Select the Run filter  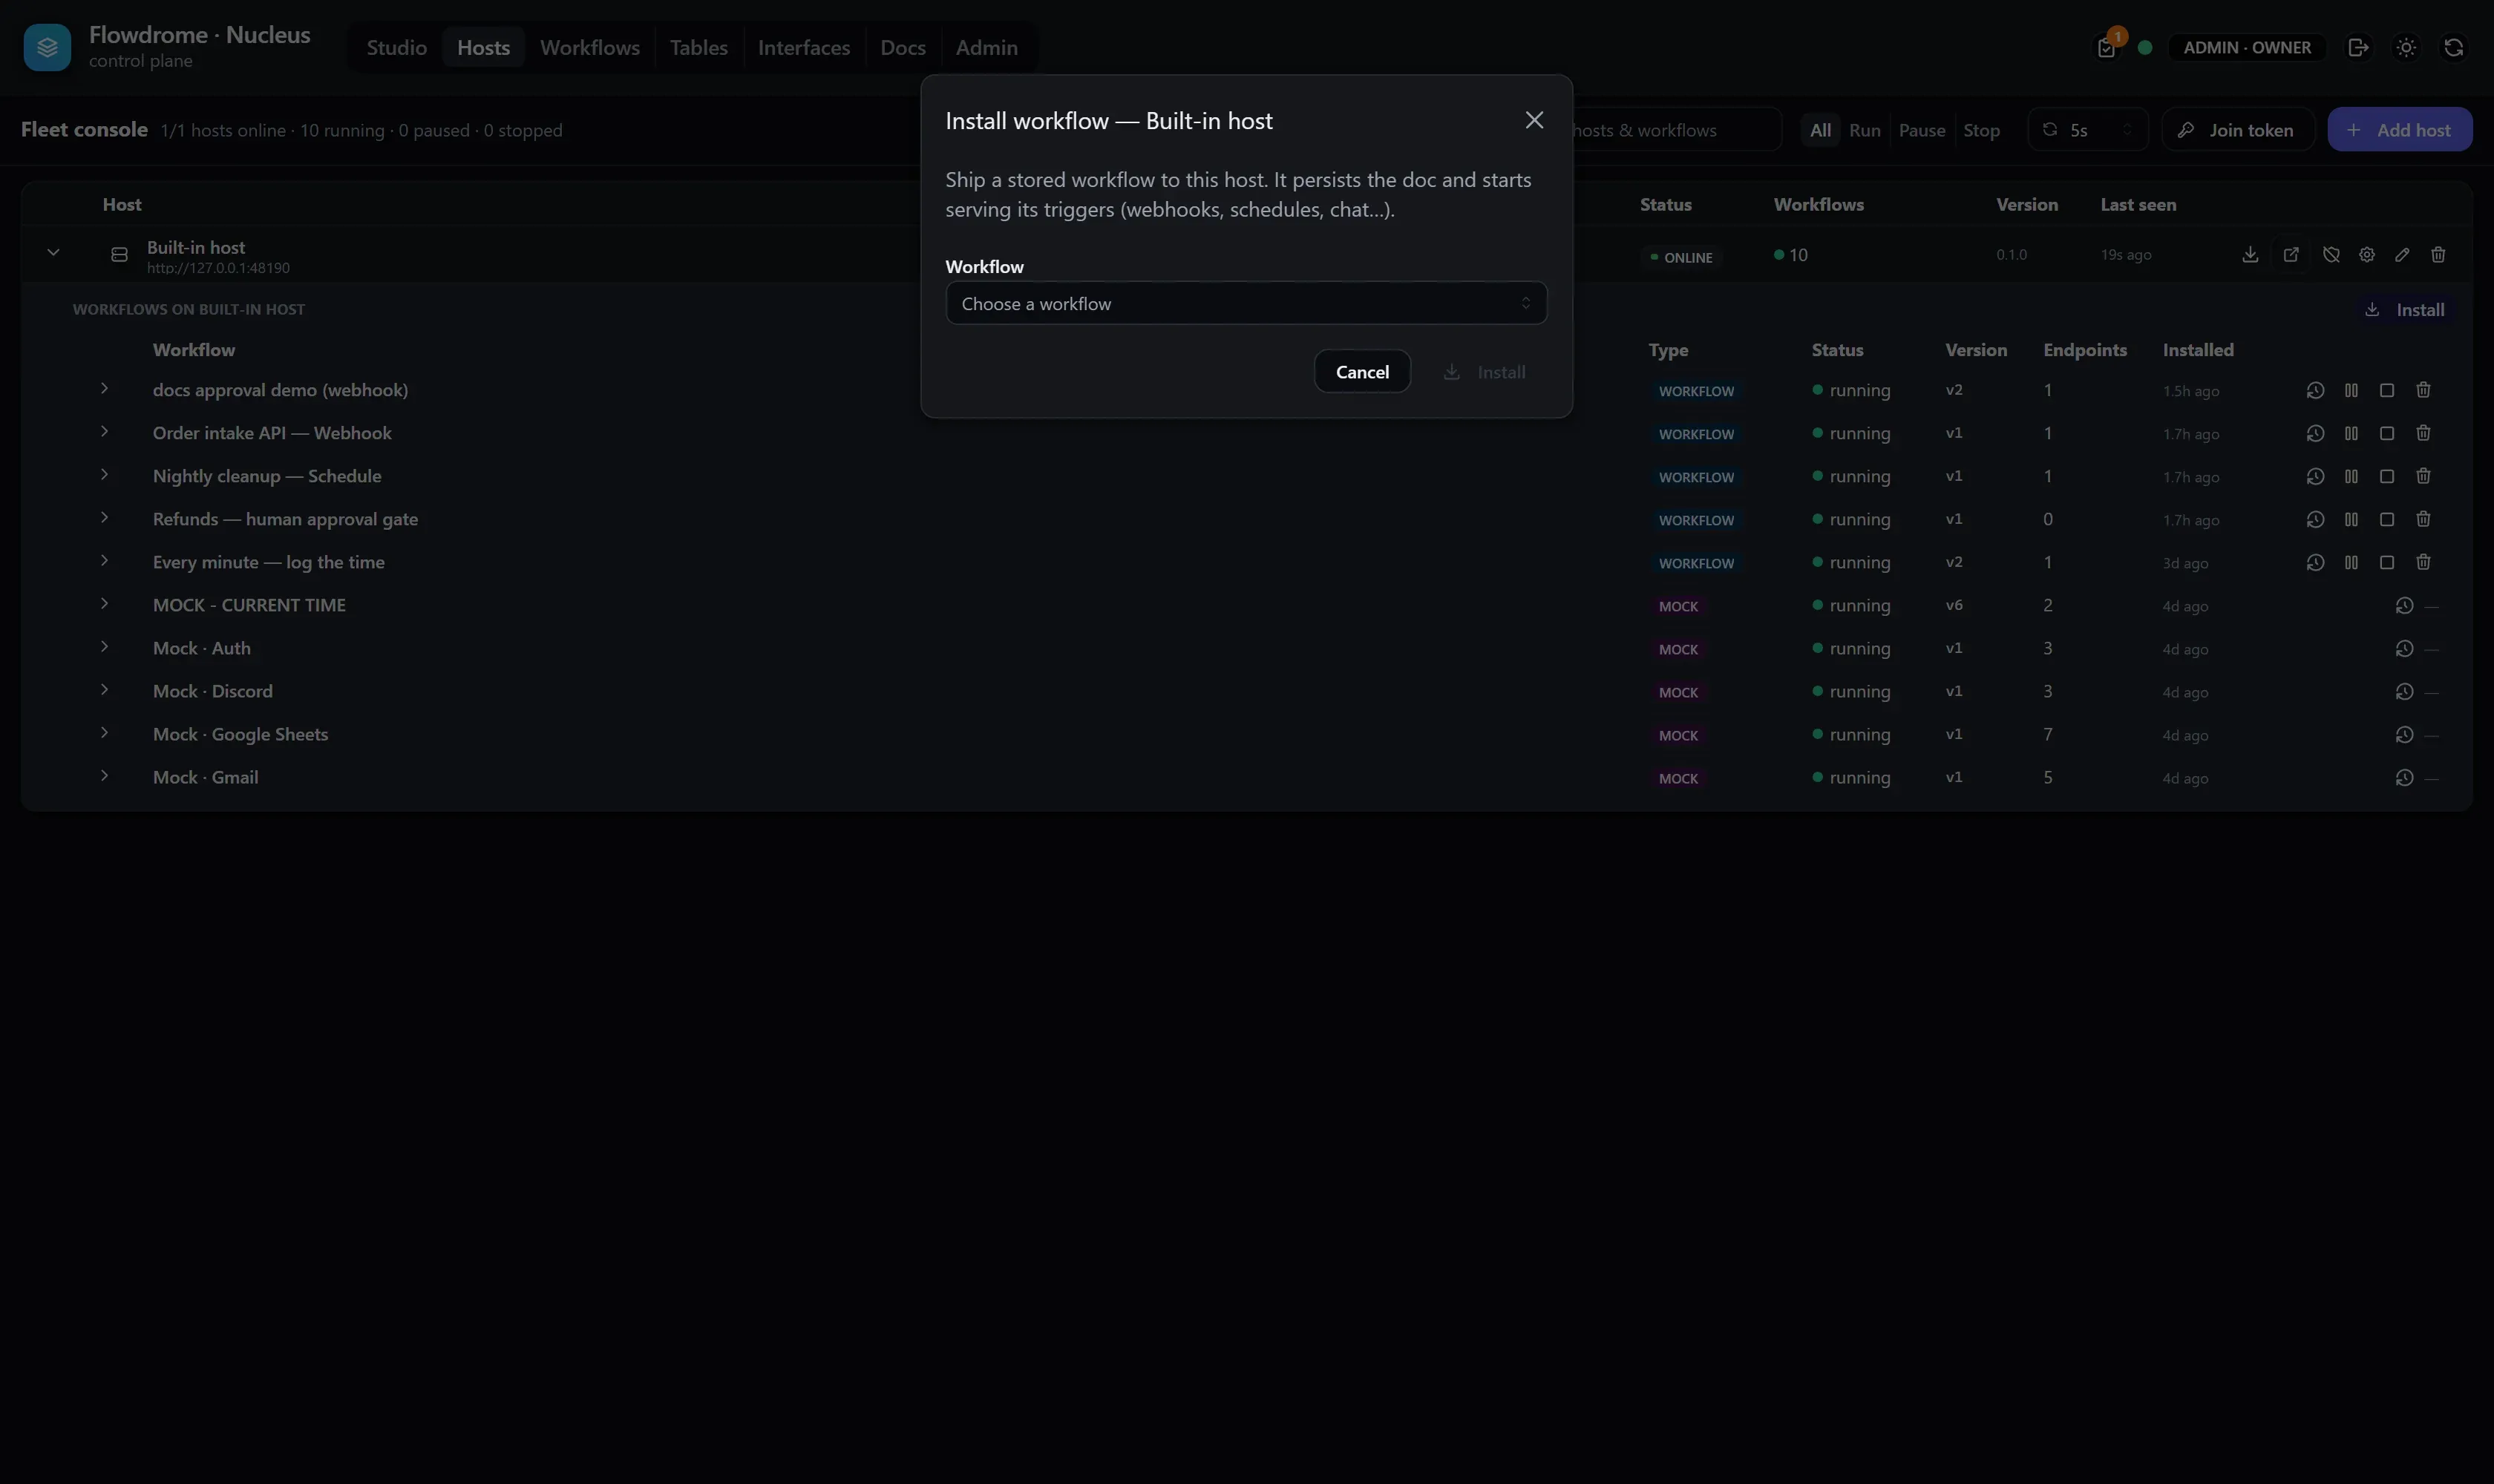point(1865,130)
